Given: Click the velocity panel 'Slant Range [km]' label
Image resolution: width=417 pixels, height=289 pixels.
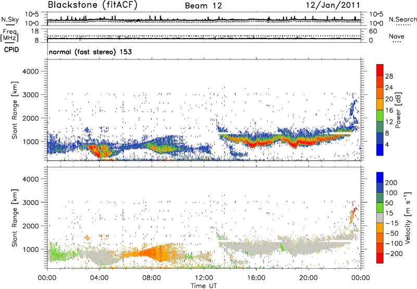Looking at the screenshot, I should coord(15,218).
